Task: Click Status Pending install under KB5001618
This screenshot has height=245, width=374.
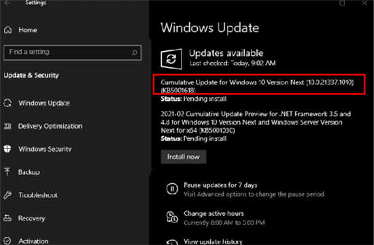Action: (x=193, y=99)
